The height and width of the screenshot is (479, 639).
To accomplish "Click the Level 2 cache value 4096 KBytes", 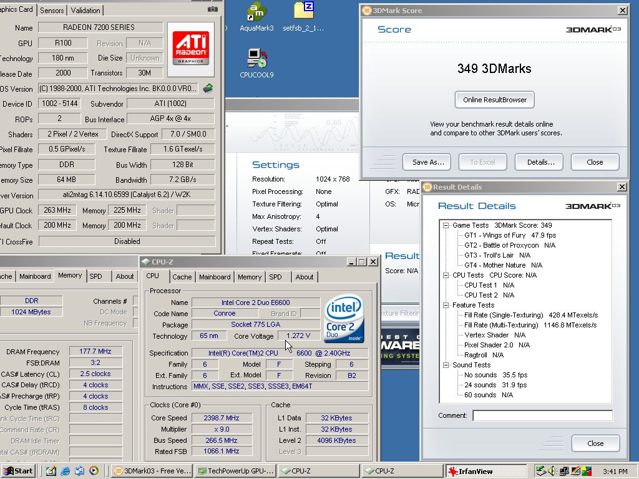I will 336,440.
